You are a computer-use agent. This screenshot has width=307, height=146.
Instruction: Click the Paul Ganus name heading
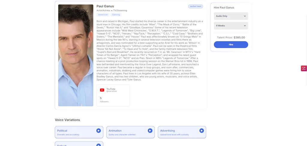(105, 6)
